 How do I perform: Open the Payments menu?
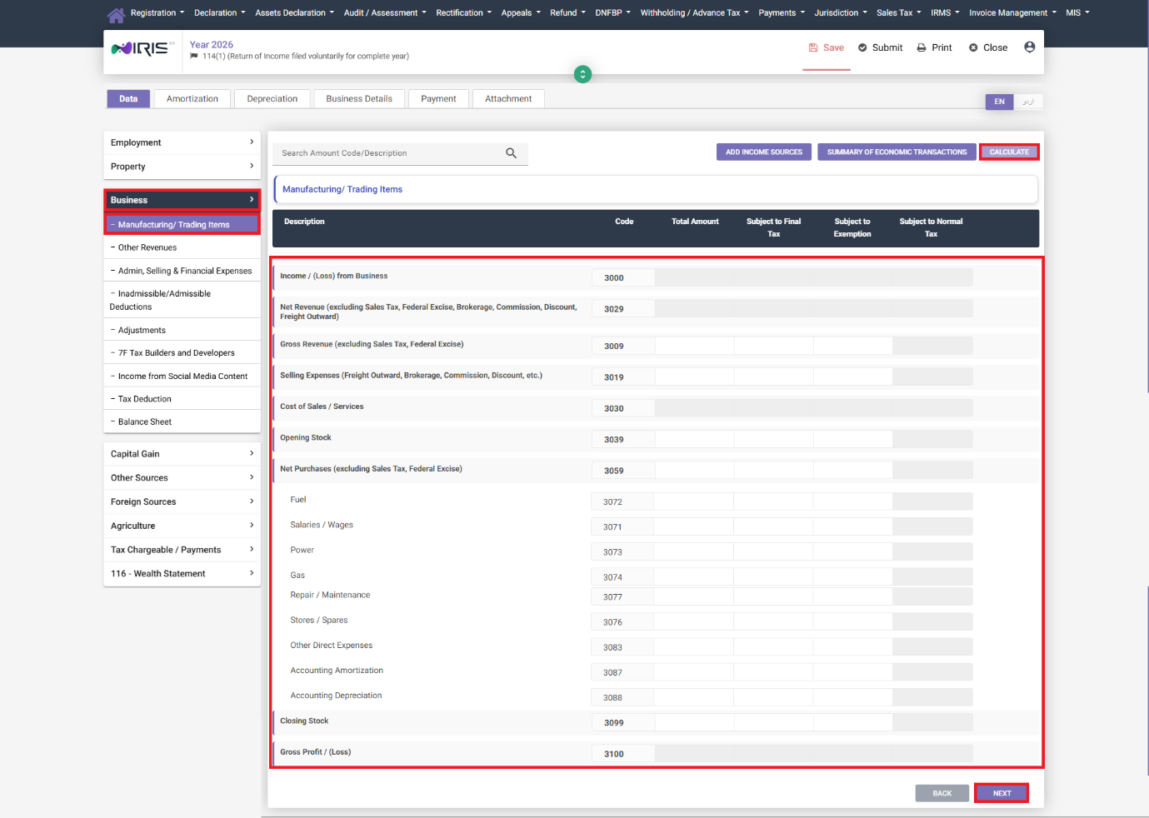click(x=782, y=12)
